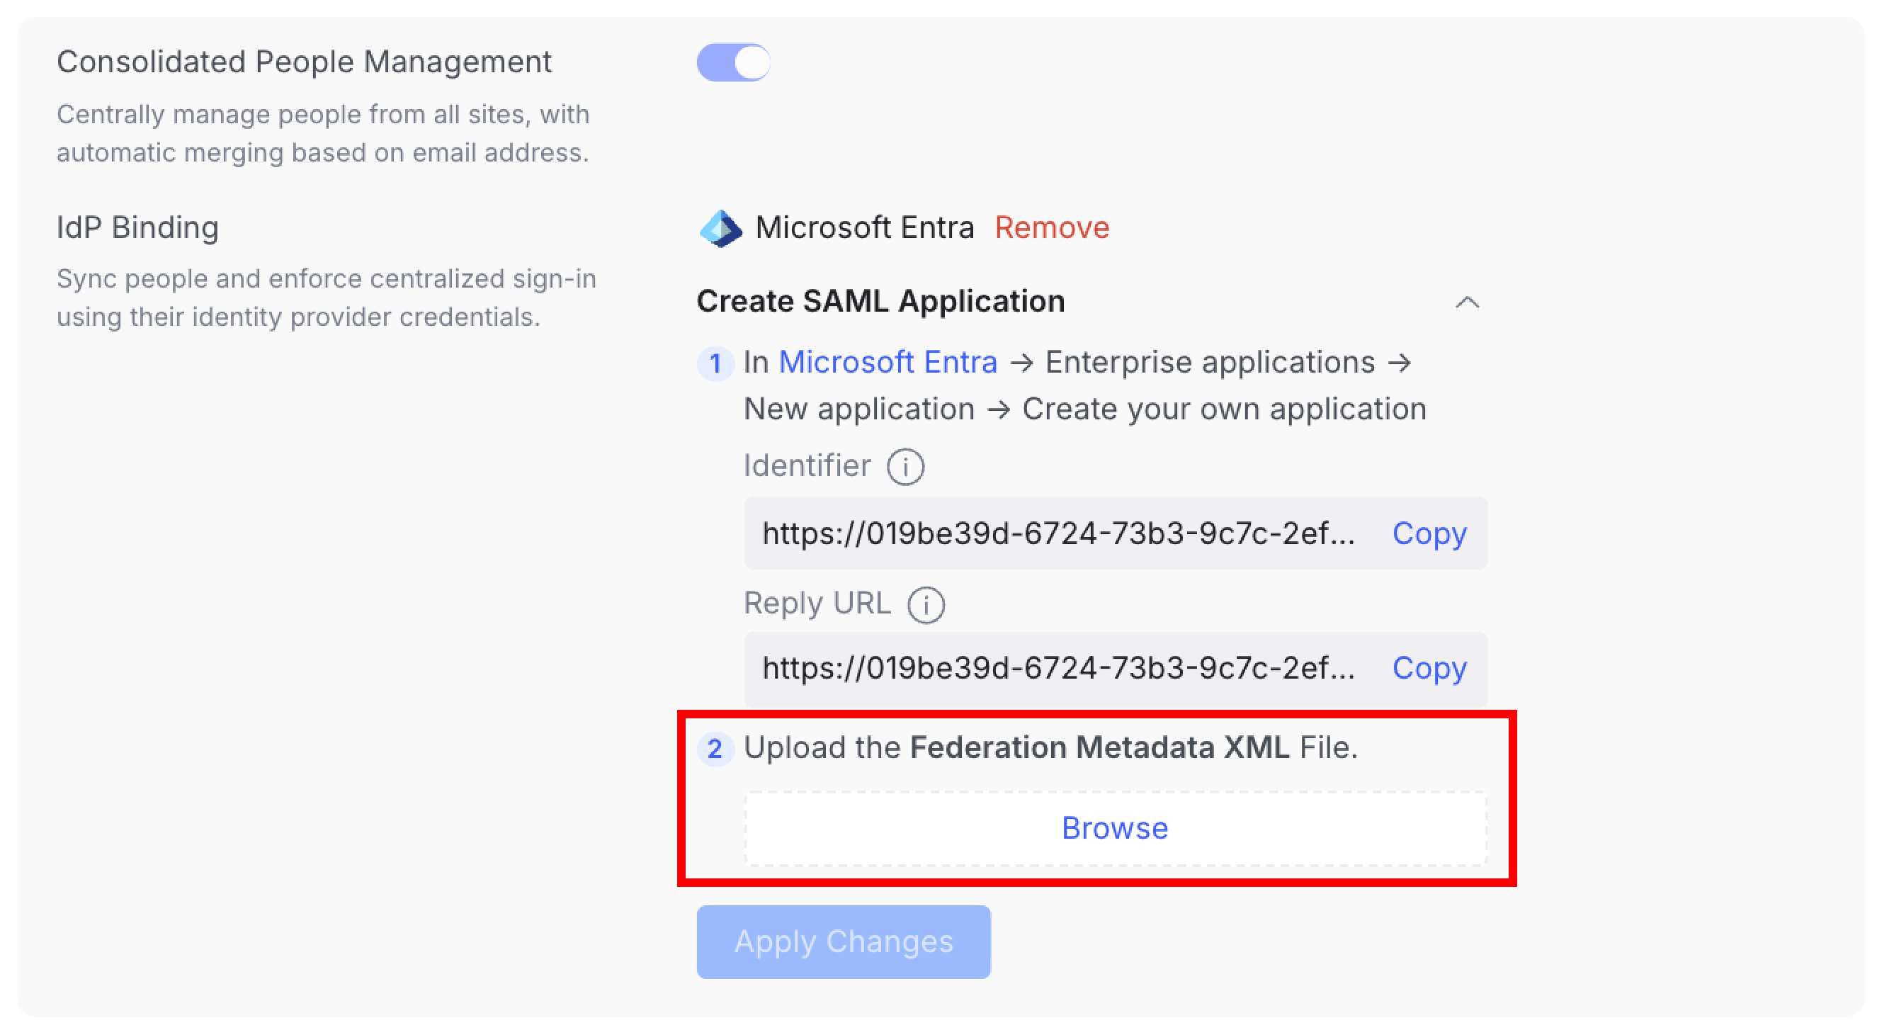Viewport: 1877px width, 1030px height.
Task: Click the step 2 number badge
Action: tap(715, 749)
